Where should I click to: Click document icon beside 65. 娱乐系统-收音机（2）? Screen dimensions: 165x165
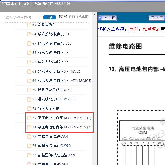pyautogui.click(x=29, y=44)
